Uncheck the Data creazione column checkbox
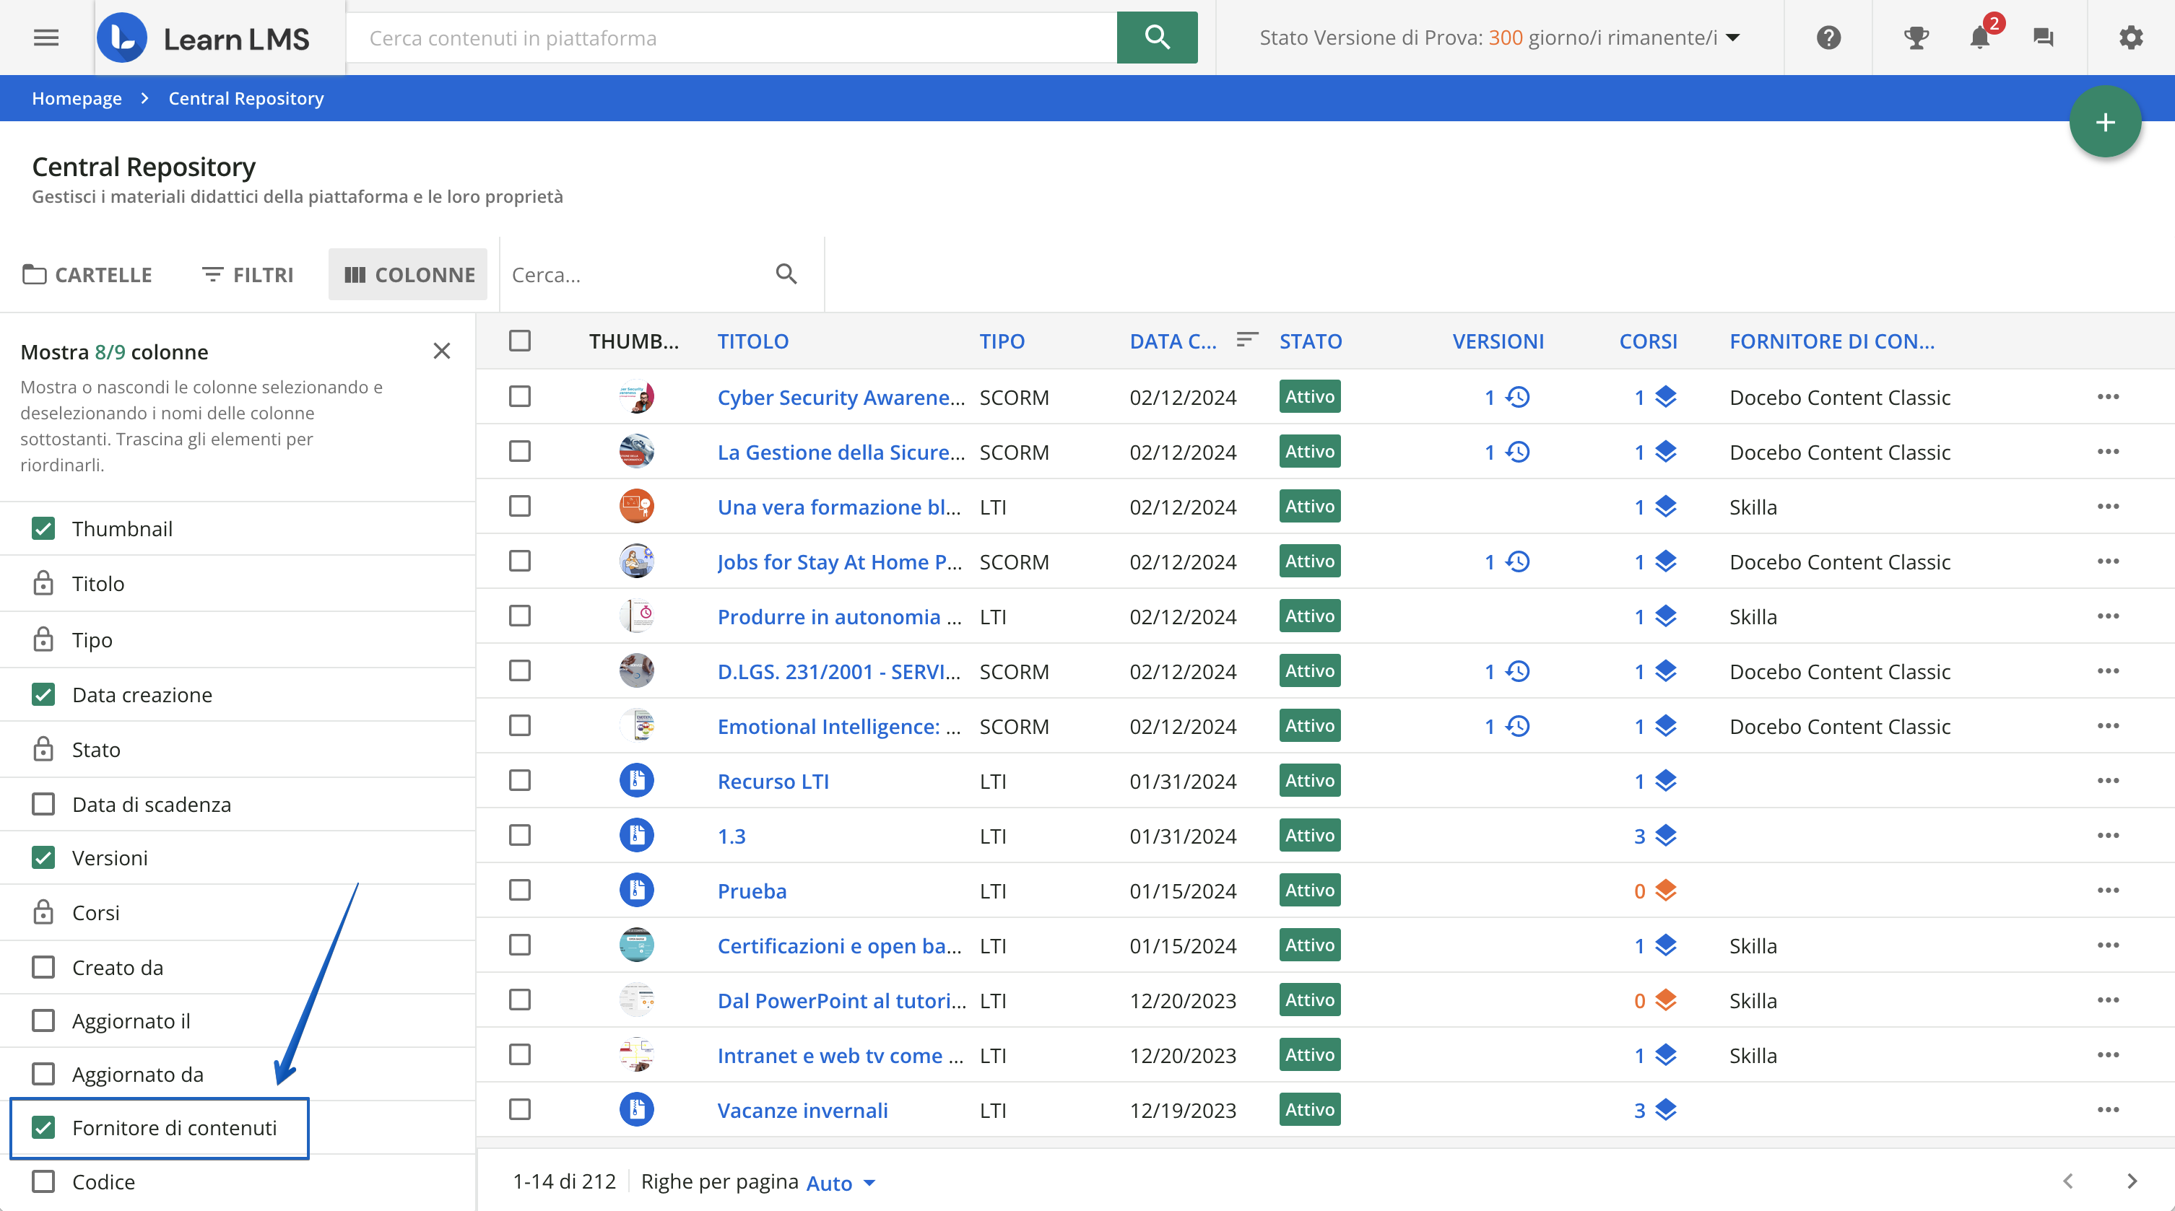Screen dimensions: 2175x1211 coord(43,694)
